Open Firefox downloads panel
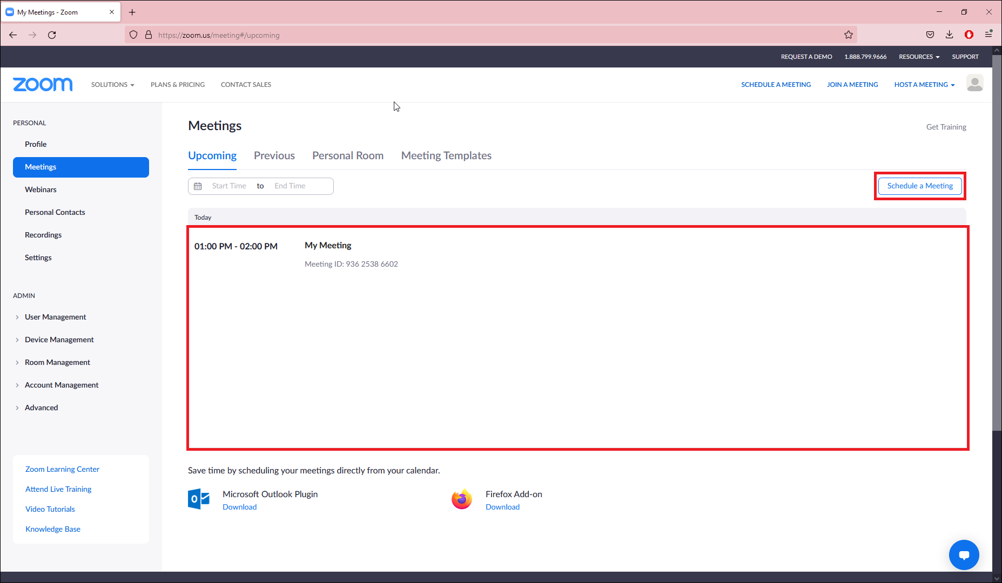 tap(949, 35)
